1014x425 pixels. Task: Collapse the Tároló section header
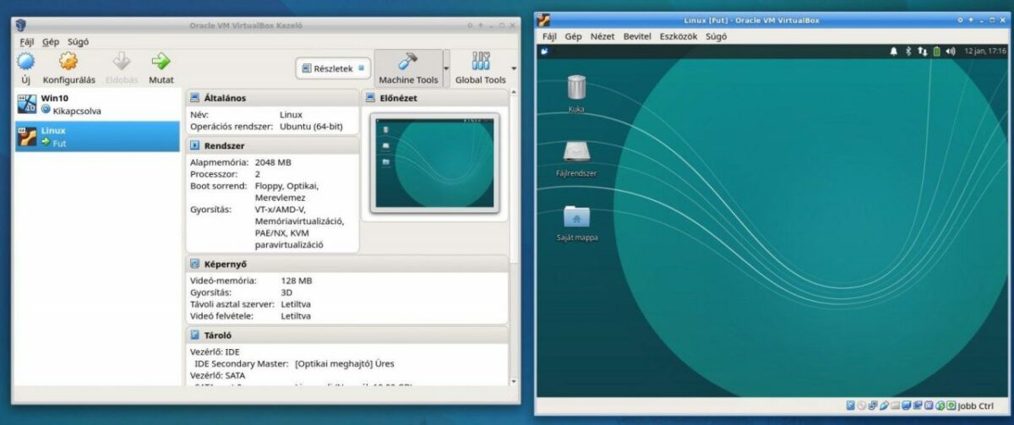point(347,335)
